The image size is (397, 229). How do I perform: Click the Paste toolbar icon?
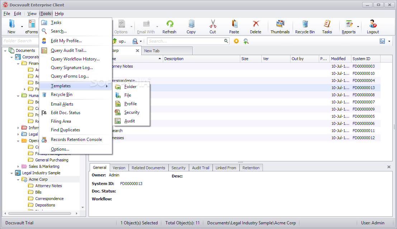pos(234,24)
